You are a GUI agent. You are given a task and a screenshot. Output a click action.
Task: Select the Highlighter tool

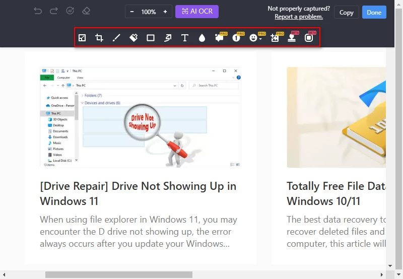[133, 38]
